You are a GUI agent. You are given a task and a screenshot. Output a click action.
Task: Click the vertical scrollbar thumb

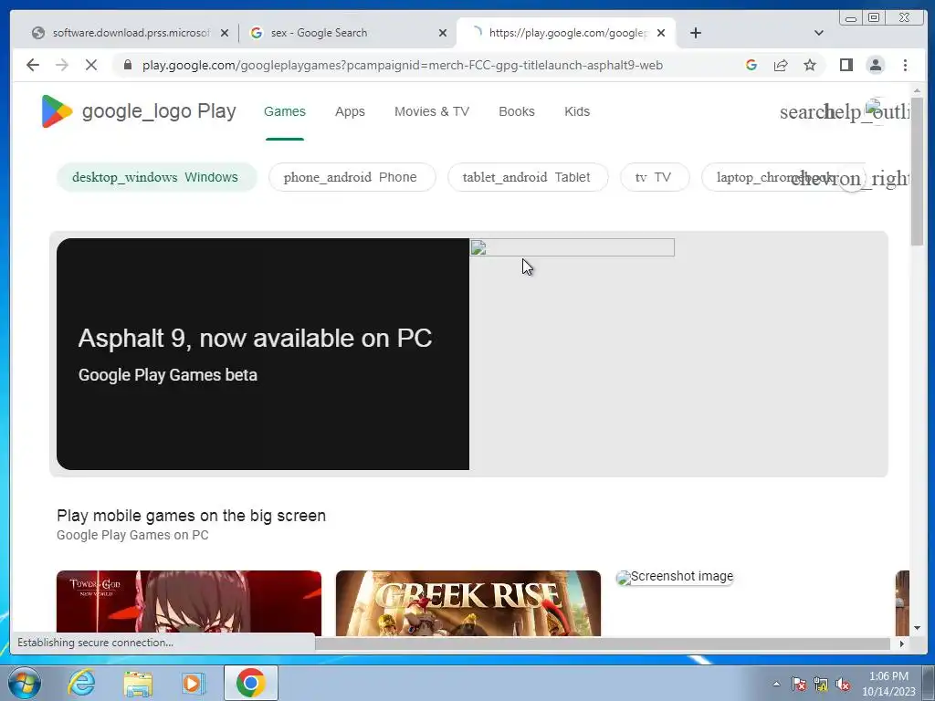point(917,171)
